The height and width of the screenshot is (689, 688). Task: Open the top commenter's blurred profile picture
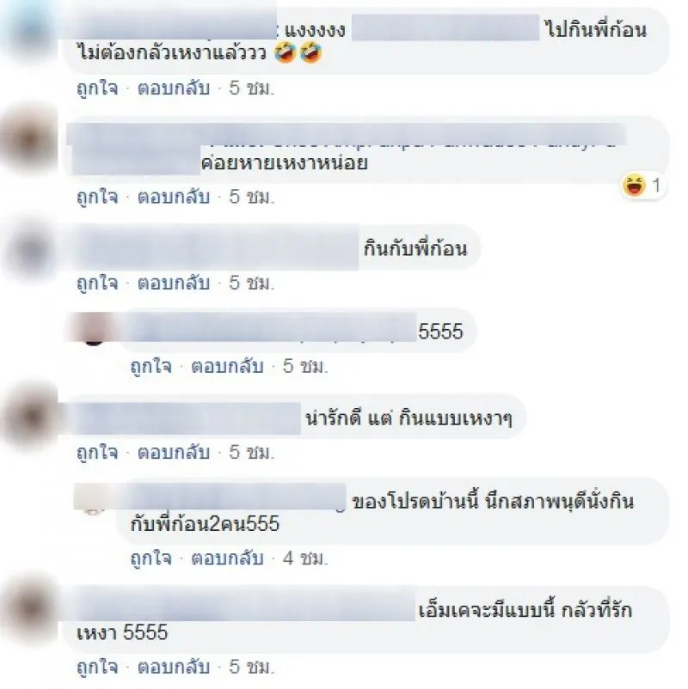[30, 33]
